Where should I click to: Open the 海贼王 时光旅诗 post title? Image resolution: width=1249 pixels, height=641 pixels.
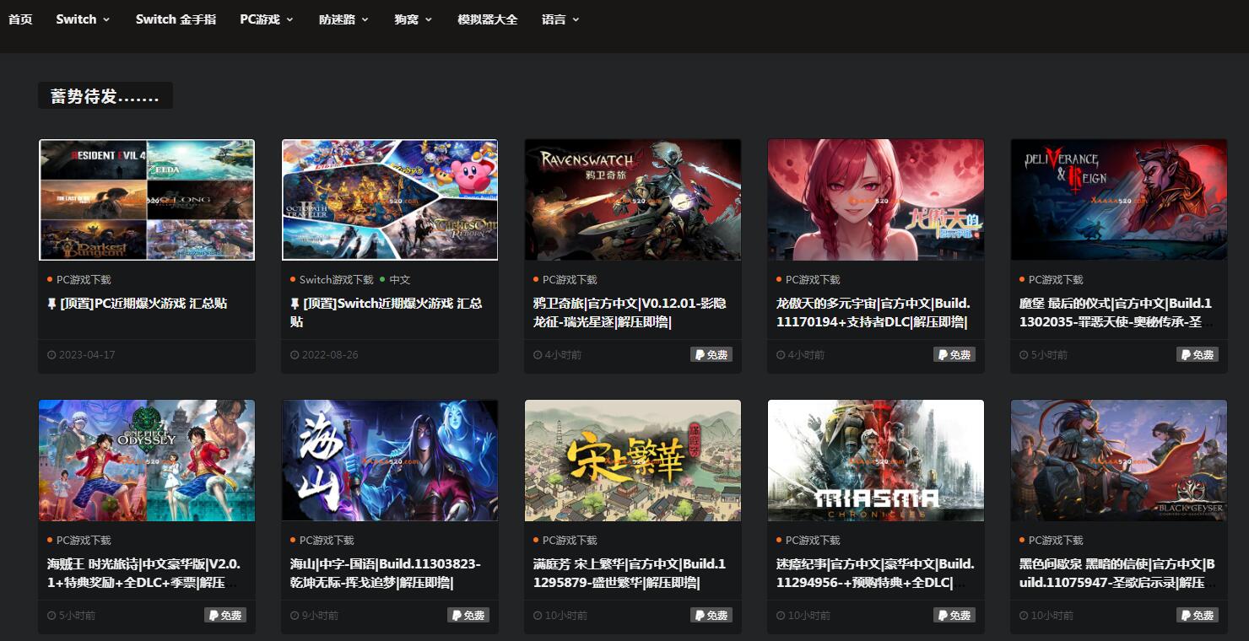pyautogui.click(x=144, y=574)
